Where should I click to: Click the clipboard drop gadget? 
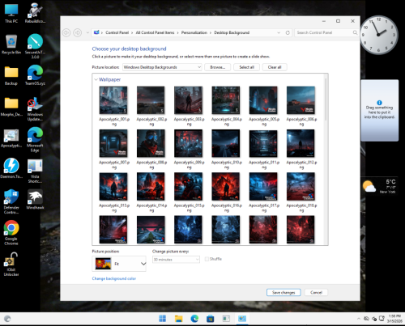380,110
